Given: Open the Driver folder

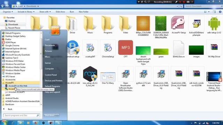Looking at the screenshot, I should click(72, 25).
